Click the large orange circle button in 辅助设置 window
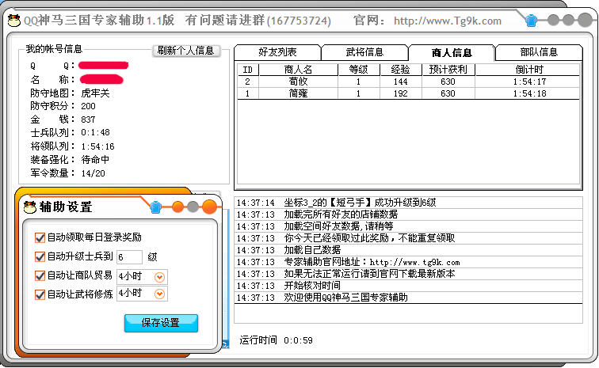This screenshot has height=368, width=599. pyautogui.click(x=209, y=207)
